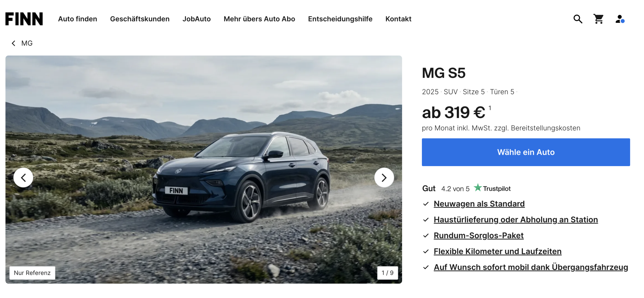Open the Rundum-Sorglos-Paket link
The width and height of the screenshot is (644, 298).
coord(478,235)
